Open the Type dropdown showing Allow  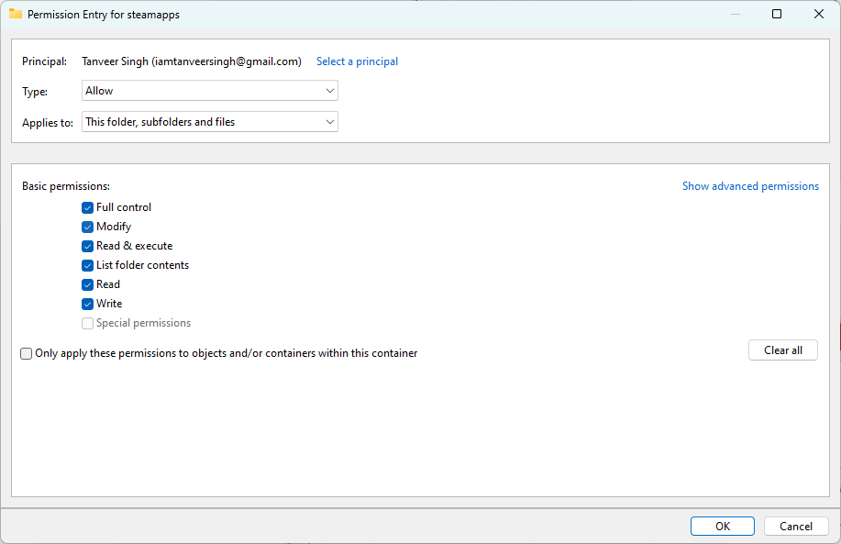pos(210,91)
